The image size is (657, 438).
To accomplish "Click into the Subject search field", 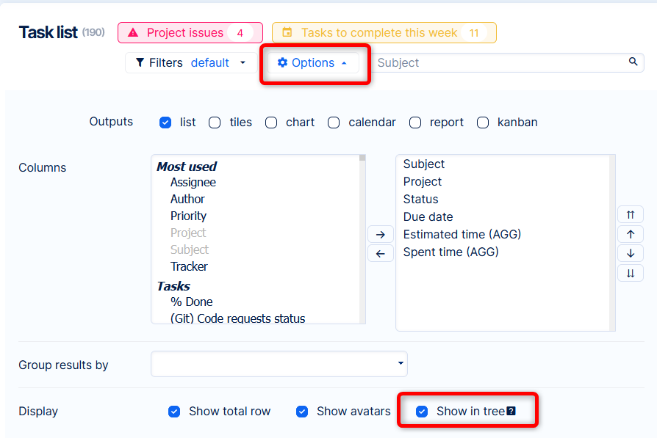I will pyautogui.click(x=500, y=63).
